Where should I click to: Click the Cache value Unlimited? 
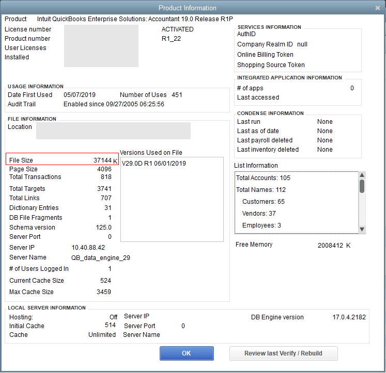[x=102, y=335]
